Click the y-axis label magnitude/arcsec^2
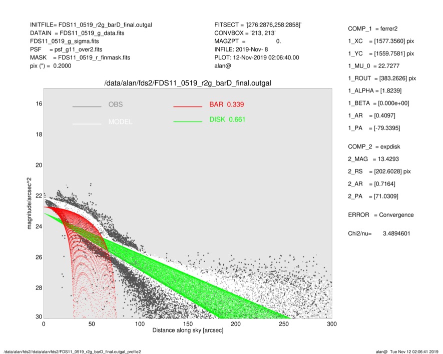 30,203
